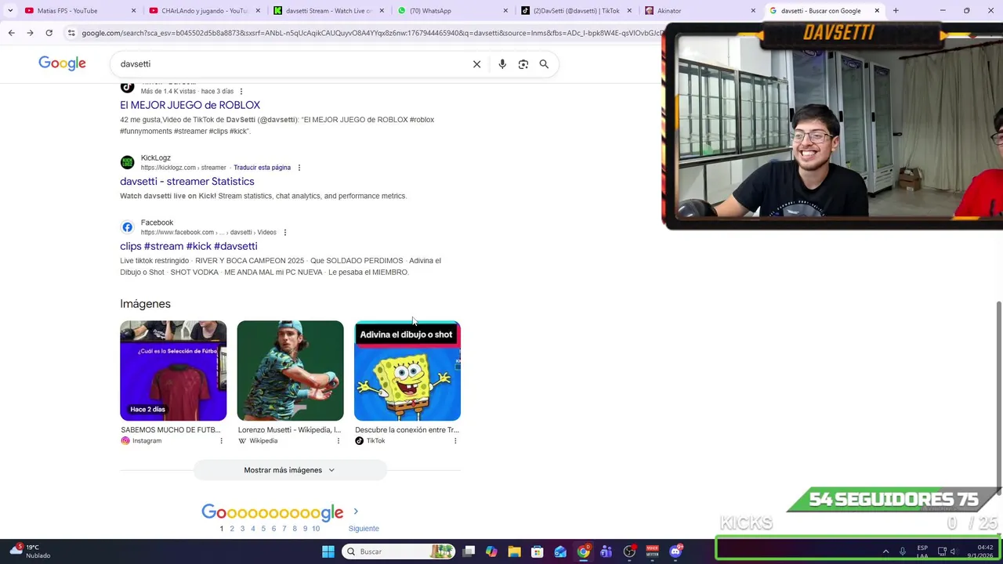Reload the current Google results page
This screenshot has height=564, width=1003.
click(49, 33)
